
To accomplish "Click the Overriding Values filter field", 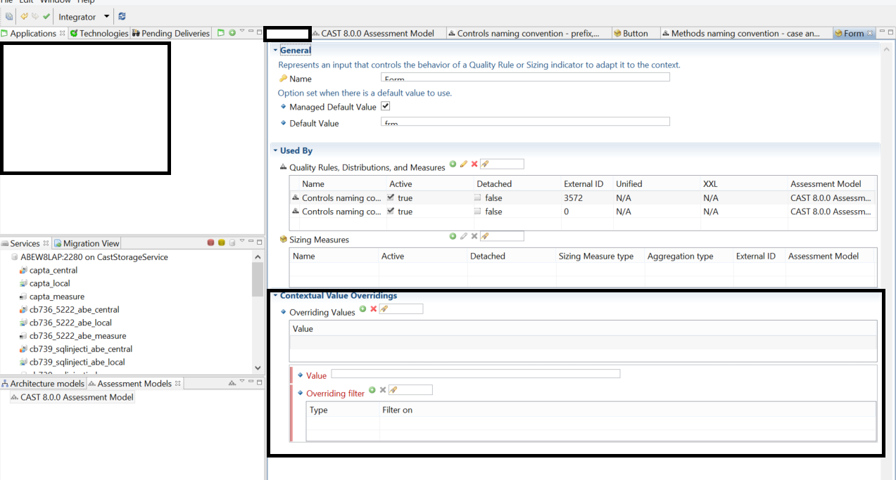I will pyautogui.click(x=401, y=309).
